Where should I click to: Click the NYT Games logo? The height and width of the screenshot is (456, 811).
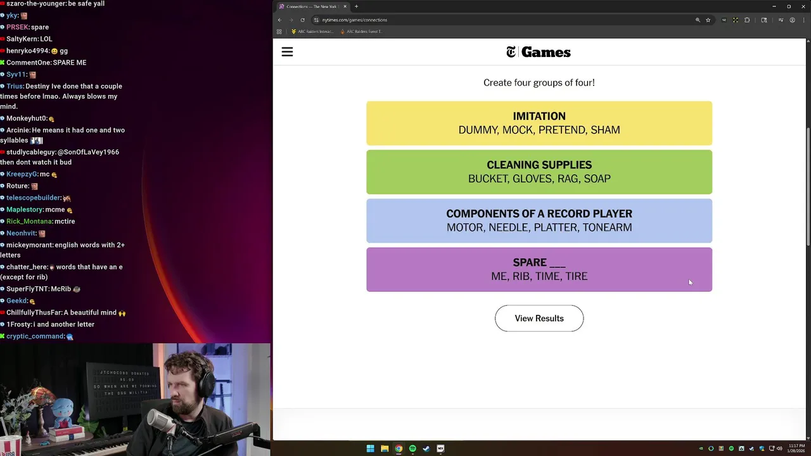click(539, 52)
